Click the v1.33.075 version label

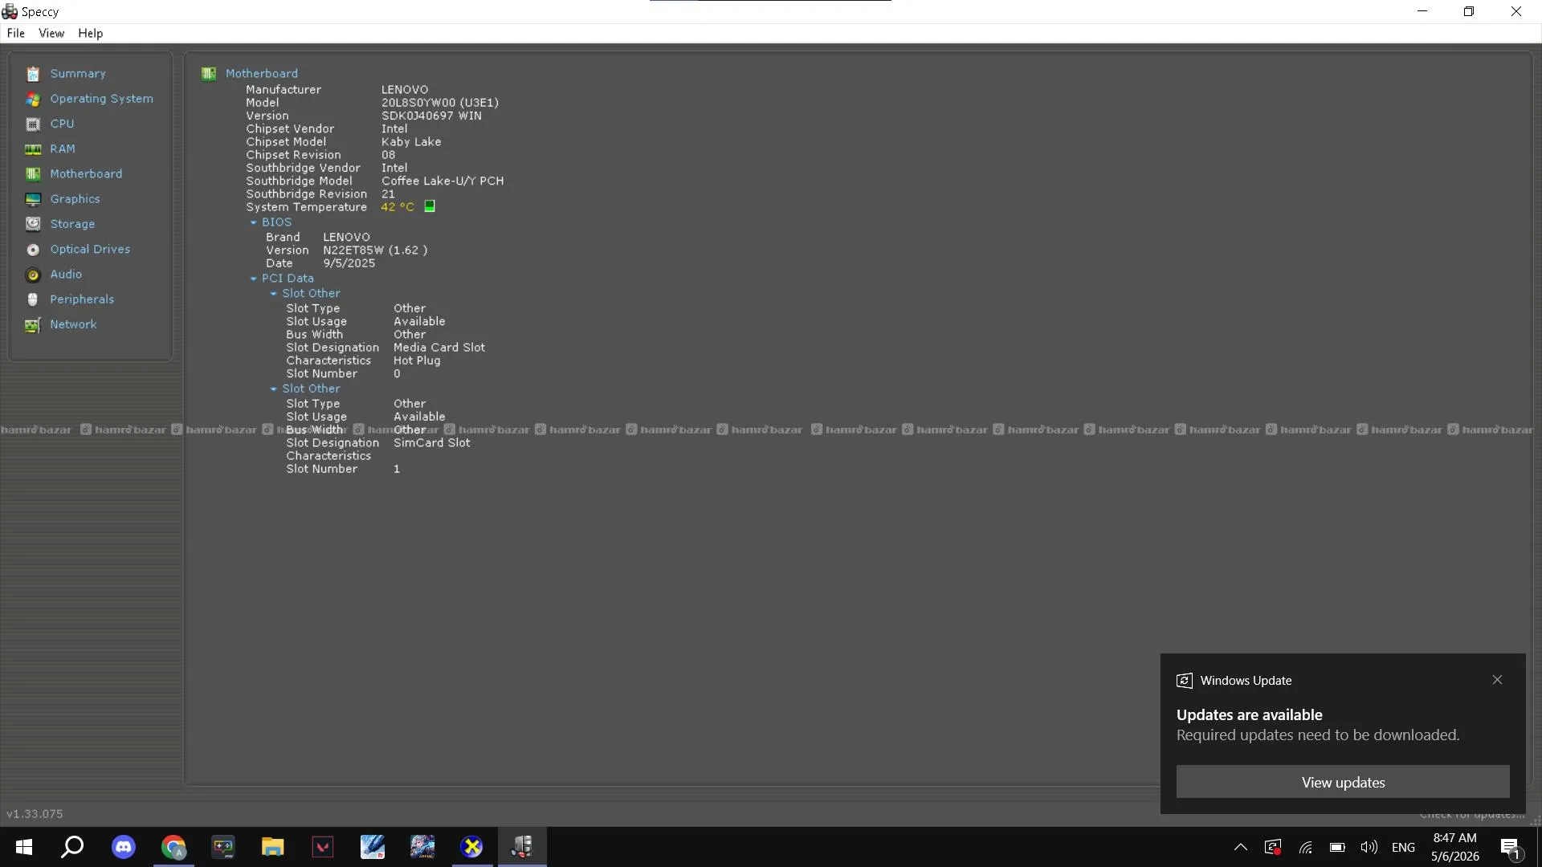(x=35, y=814)
